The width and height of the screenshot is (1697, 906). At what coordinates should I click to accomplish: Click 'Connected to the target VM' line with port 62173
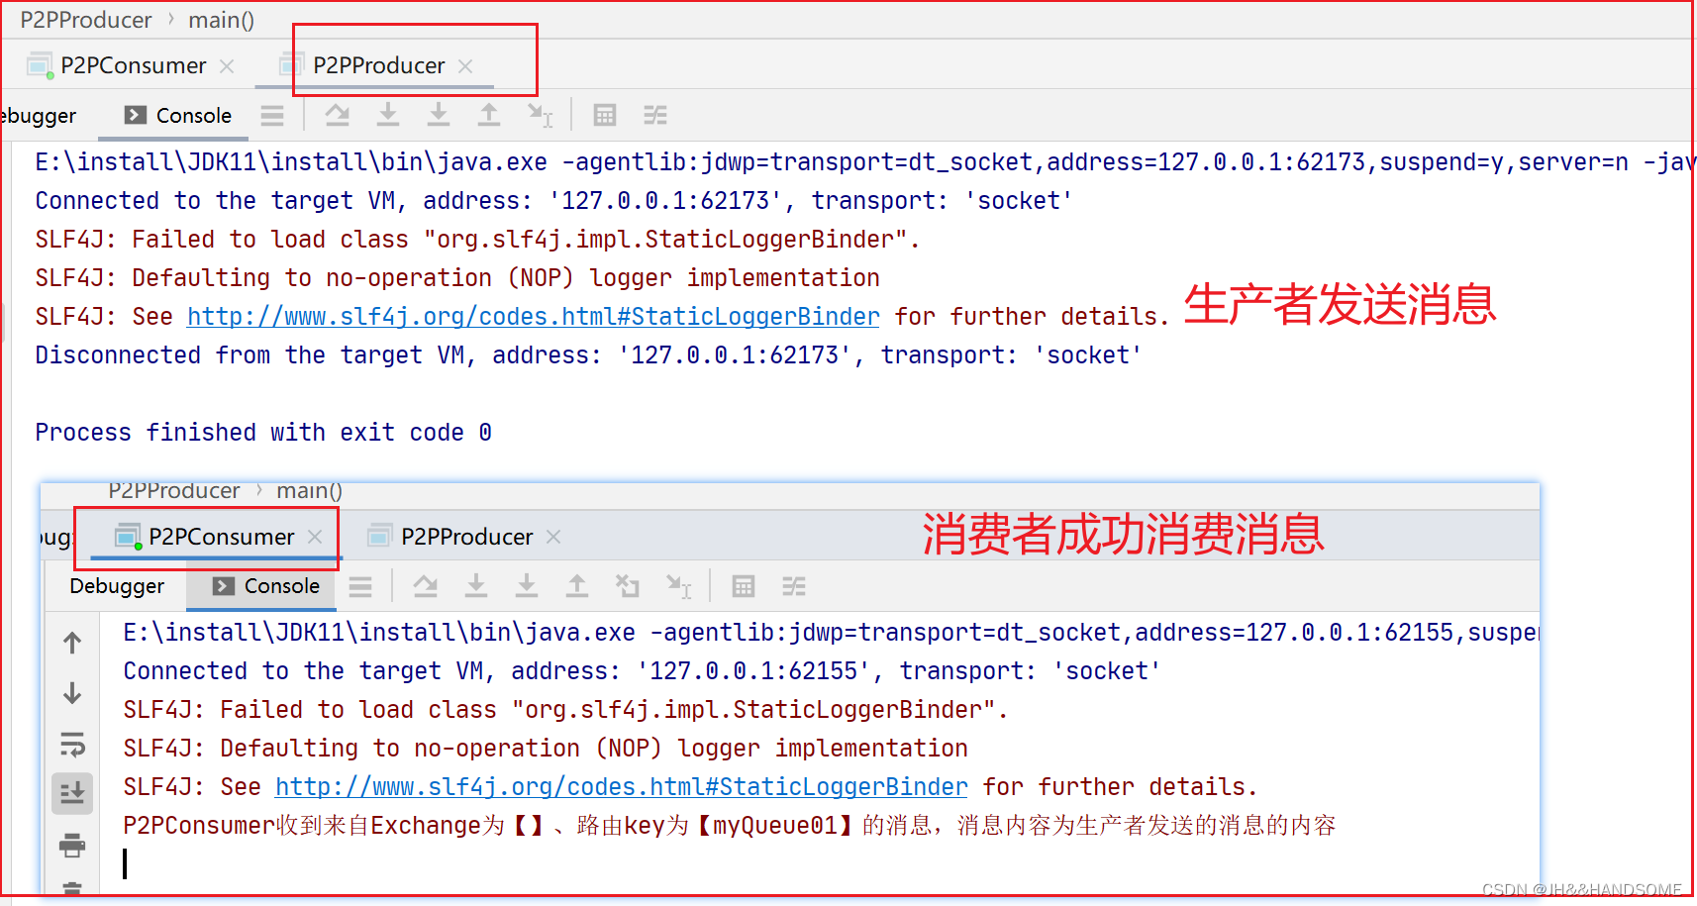[553, 201]
